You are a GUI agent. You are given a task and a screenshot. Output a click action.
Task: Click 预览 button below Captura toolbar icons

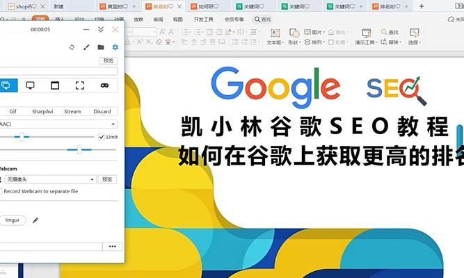coord(109,60)
